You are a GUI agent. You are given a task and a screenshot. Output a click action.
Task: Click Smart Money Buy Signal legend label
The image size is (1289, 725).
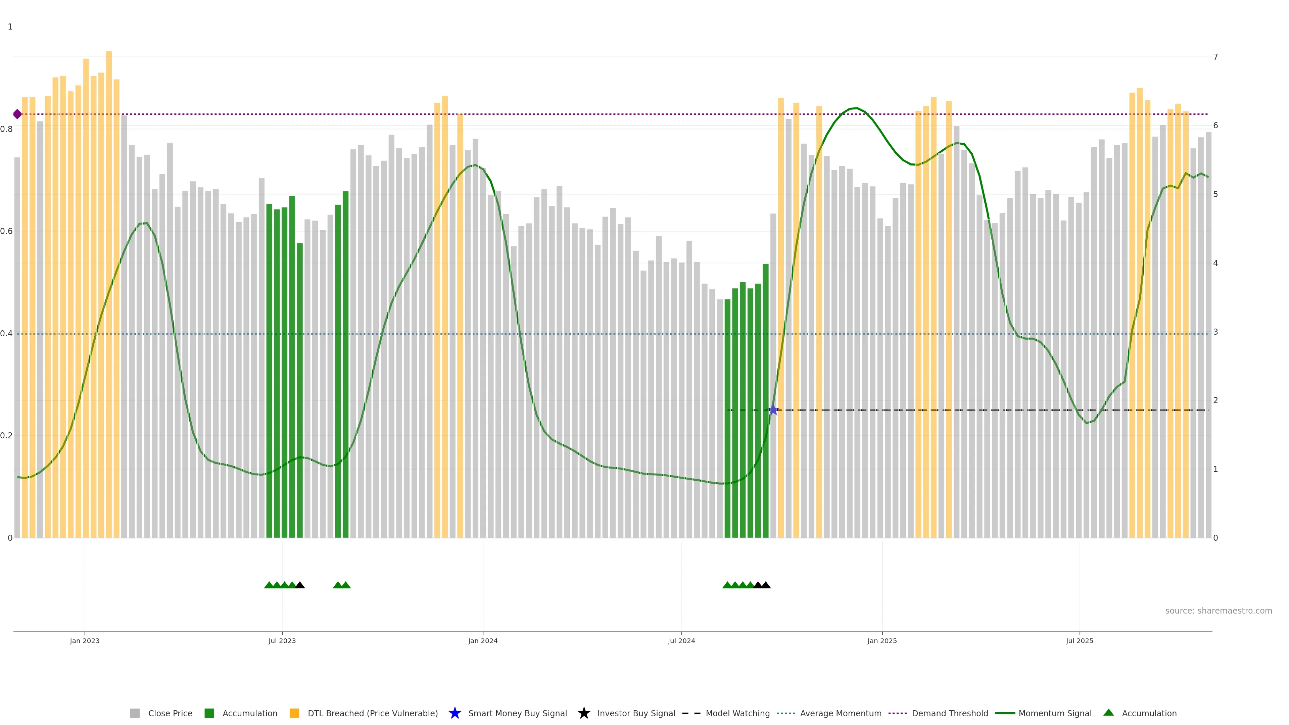(x=517, y=713)
